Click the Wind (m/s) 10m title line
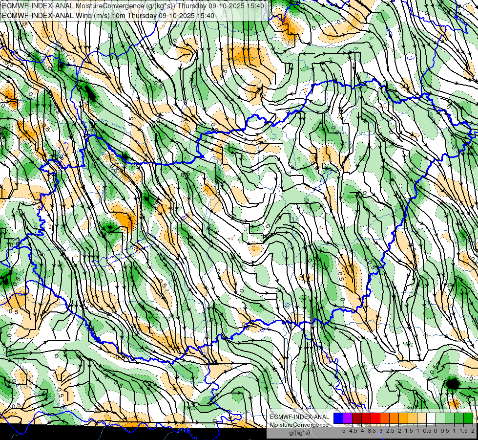This screenshot has width=478, height=440. 108,16
